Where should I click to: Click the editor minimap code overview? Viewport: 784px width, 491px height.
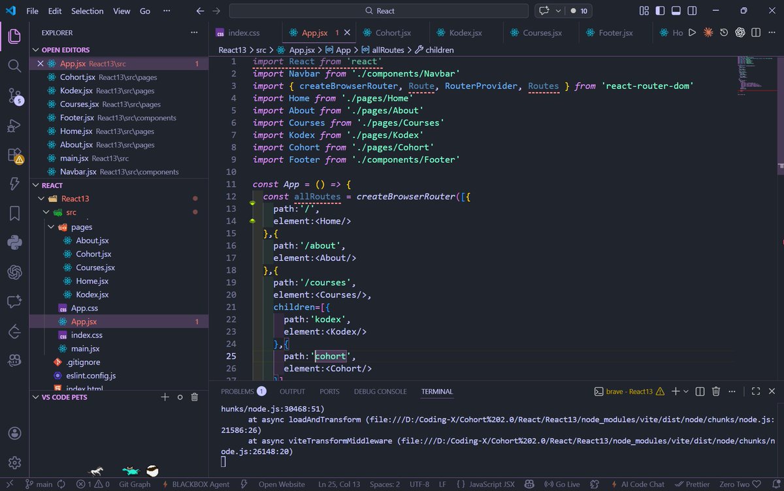click(748, 75)
